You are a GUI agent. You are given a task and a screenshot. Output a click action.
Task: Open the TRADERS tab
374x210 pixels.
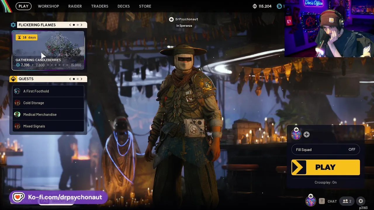100,6
